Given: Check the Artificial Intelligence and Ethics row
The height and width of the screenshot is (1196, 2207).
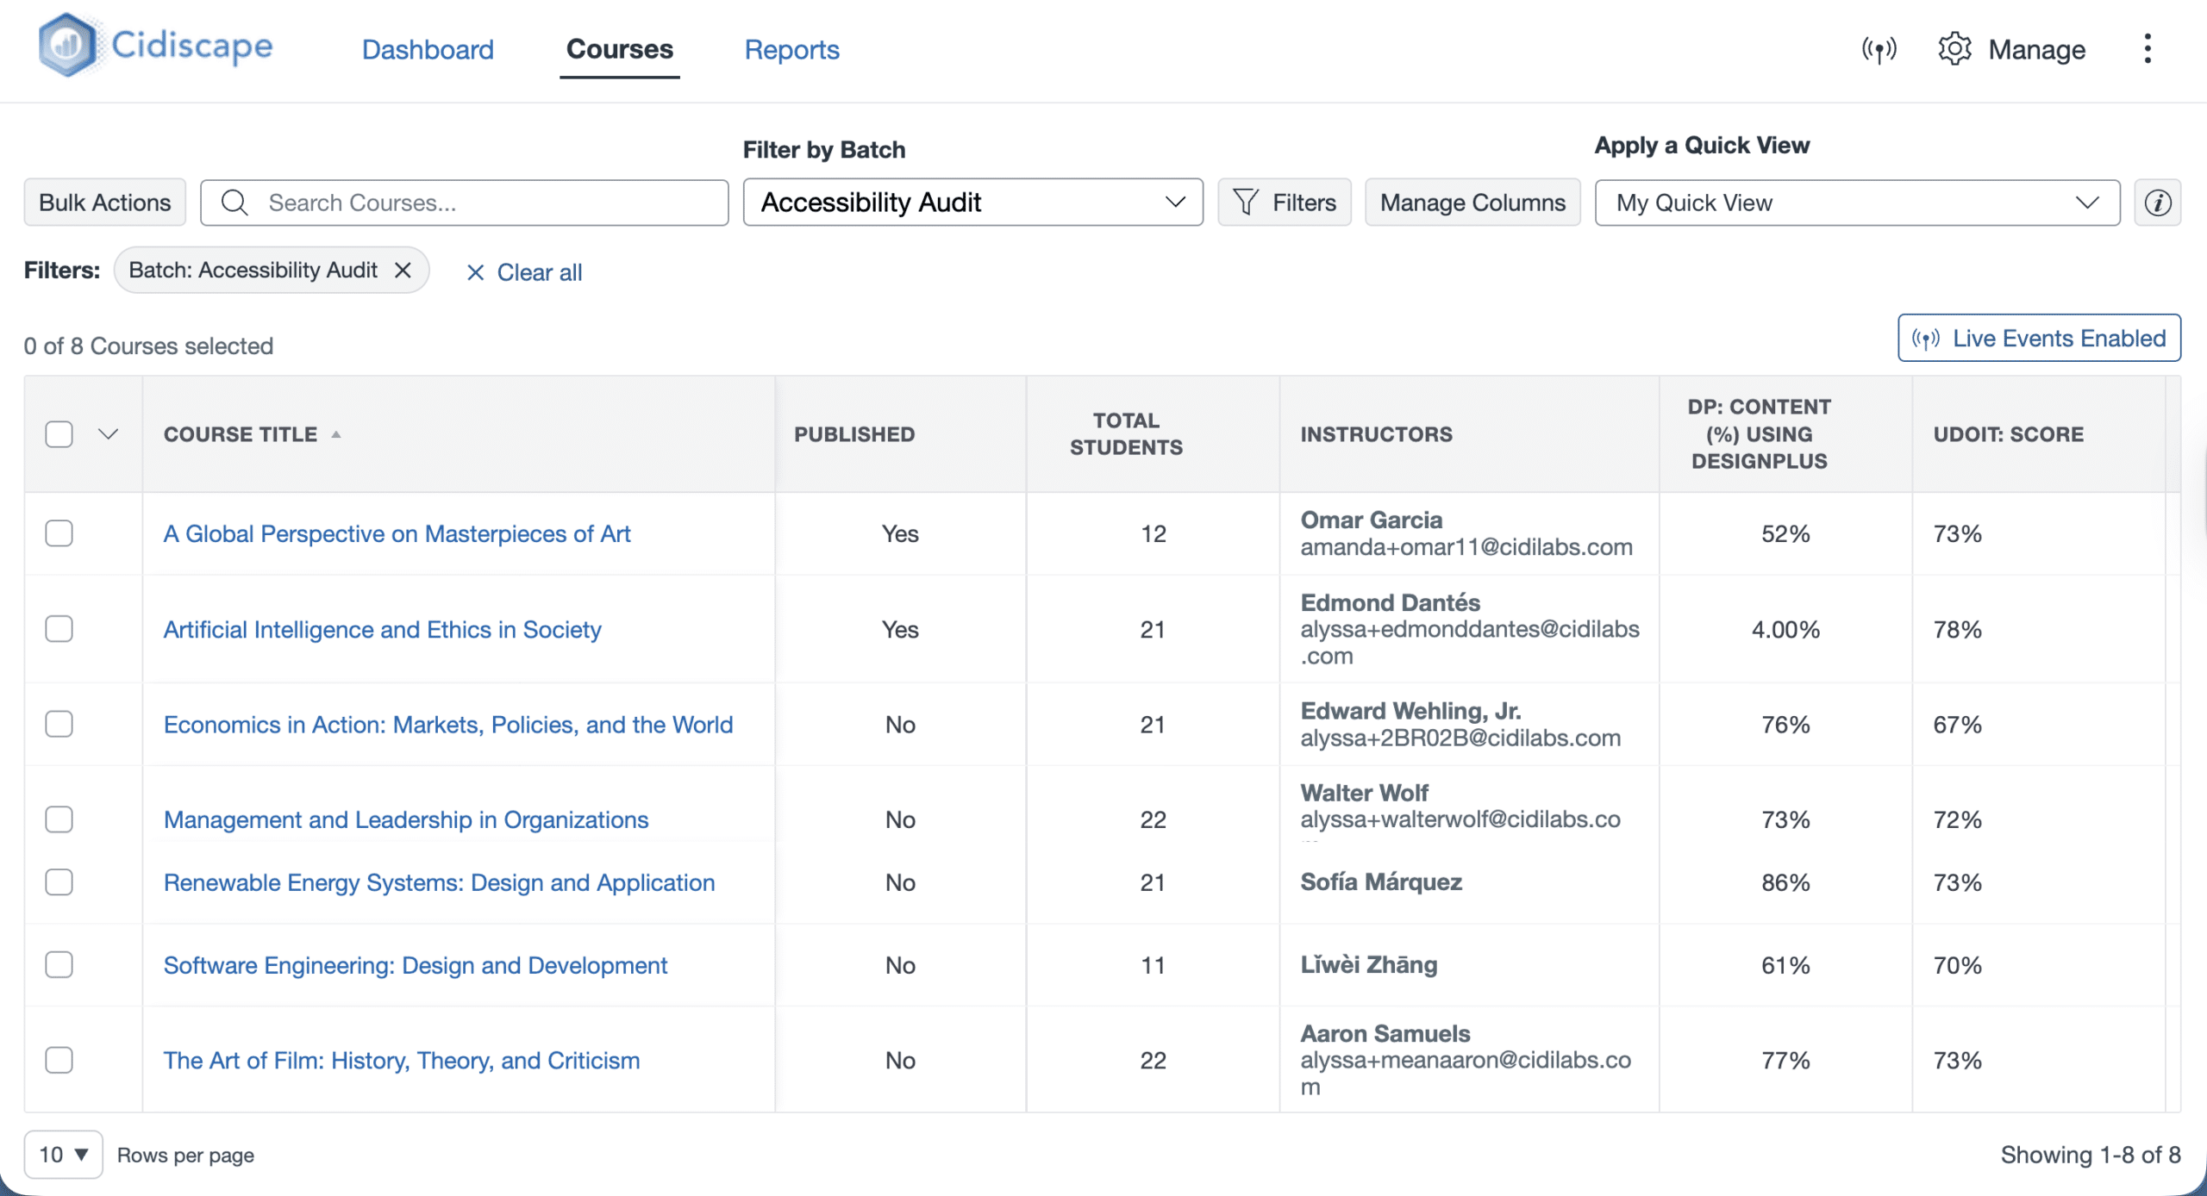Looking at the screenshot, I should 59,629.
